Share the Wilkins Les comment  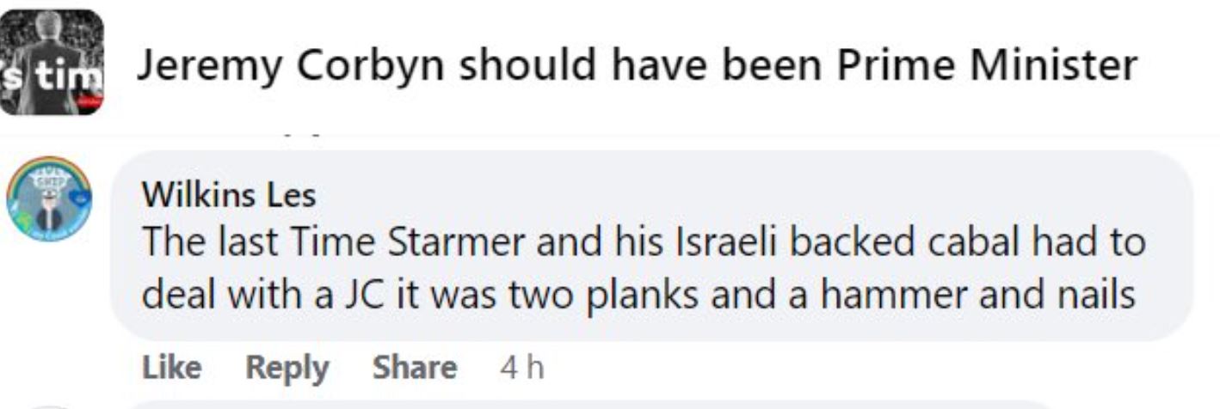point(414,368)
